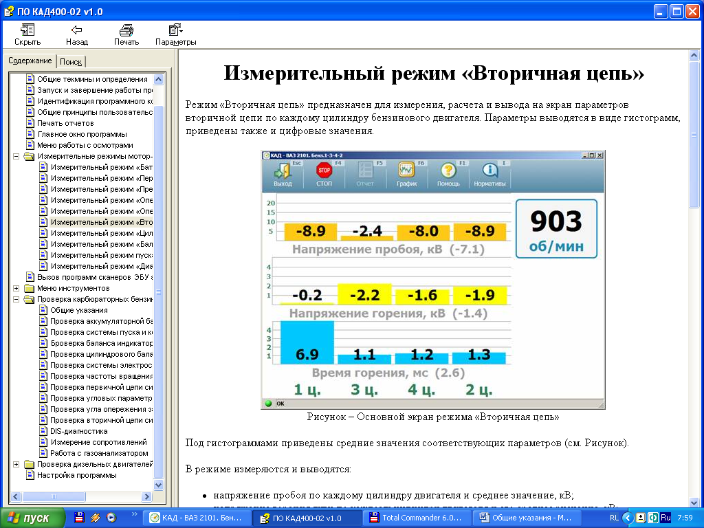
Task: Open Проверка первичной цепи topic
Action: 102,387
